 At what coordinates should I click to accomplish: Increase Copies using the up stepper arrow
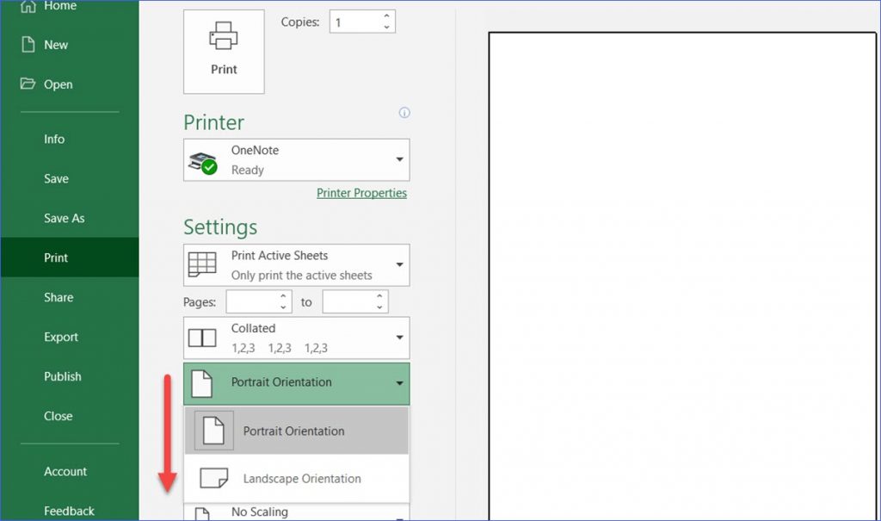386,16
